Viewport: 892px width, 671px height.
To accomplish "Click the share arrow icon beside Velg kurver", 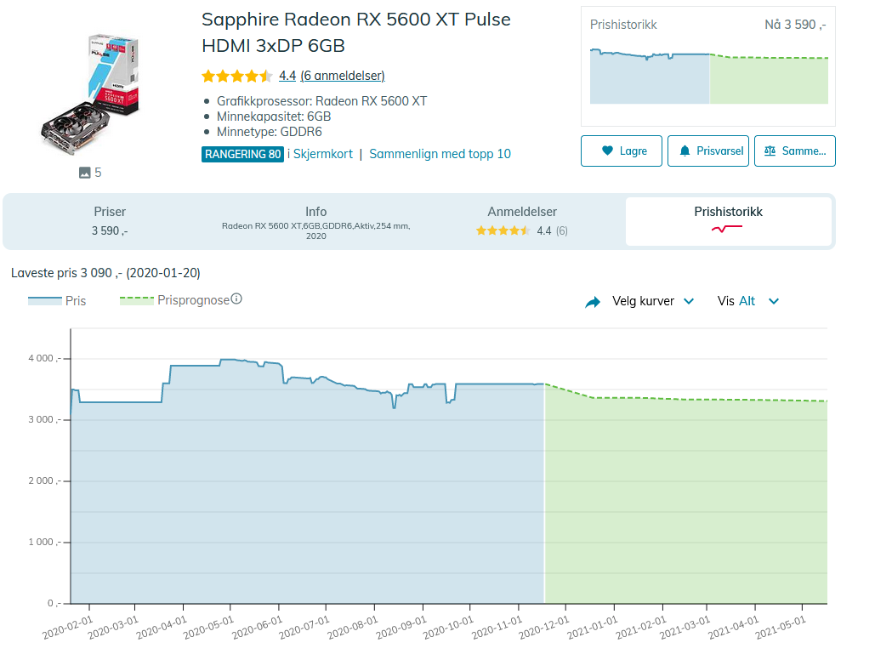I will coord(593,302).
